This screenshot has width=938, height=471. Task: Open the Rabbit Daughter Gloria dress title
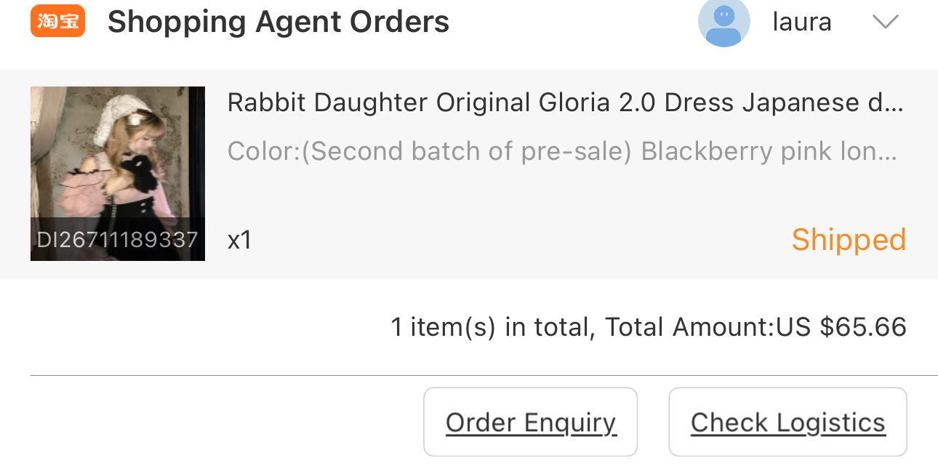[x=564, y=102]
